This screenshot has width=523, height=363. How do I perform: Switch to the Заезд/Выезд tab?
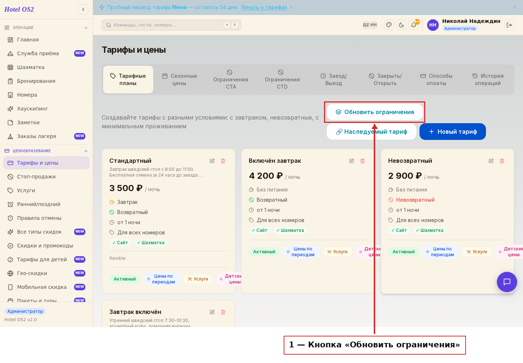pyautogui.click(x=334, y=80)
